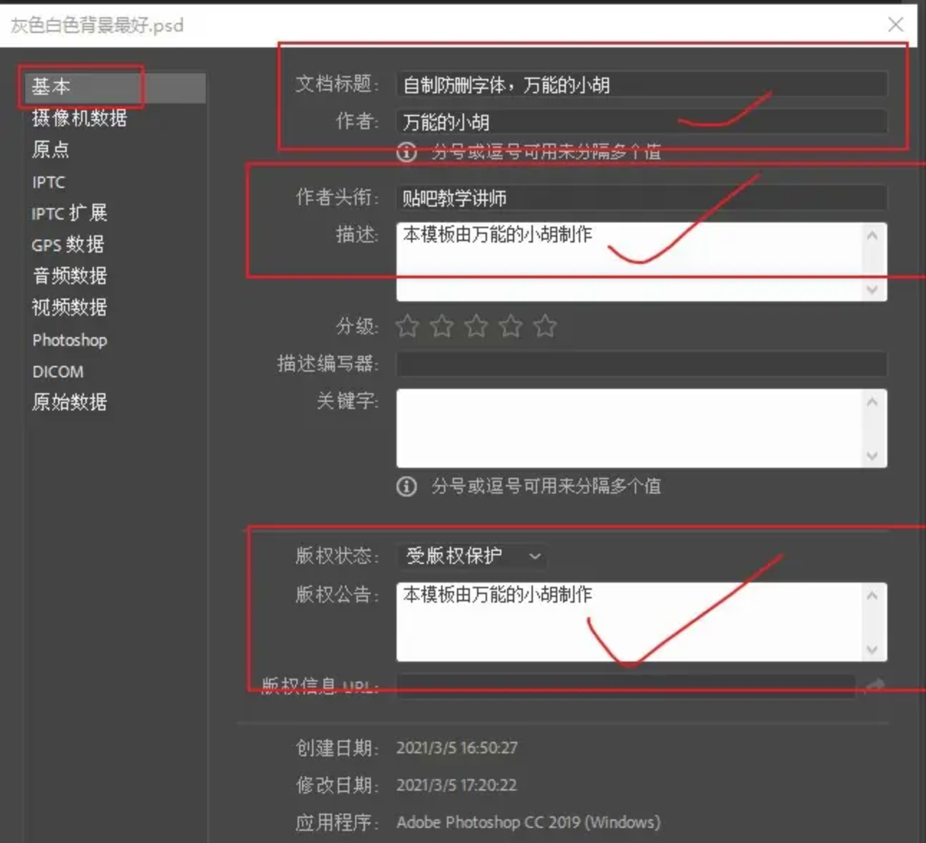The height and width of the screenshot is (843, 926).
Task: Click the fourth rating star
Action: pyautogui.click(x=511, y=326)
